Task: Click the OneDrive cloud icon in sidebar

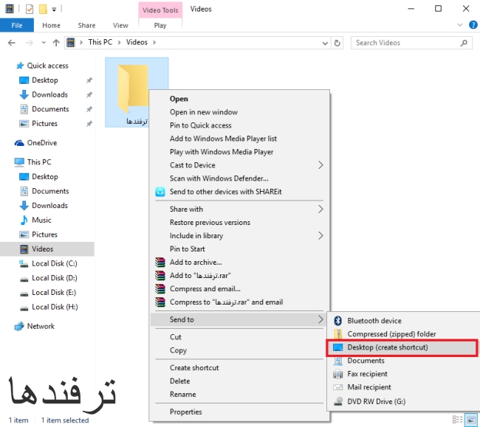Action: (20, 143)
